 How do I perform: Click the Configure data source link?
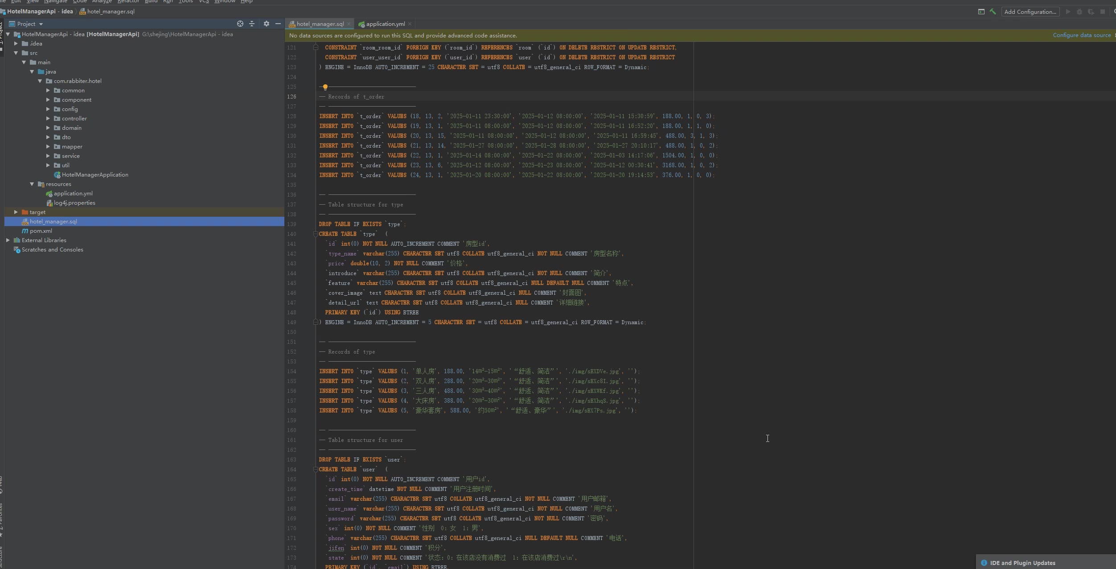1081,35
